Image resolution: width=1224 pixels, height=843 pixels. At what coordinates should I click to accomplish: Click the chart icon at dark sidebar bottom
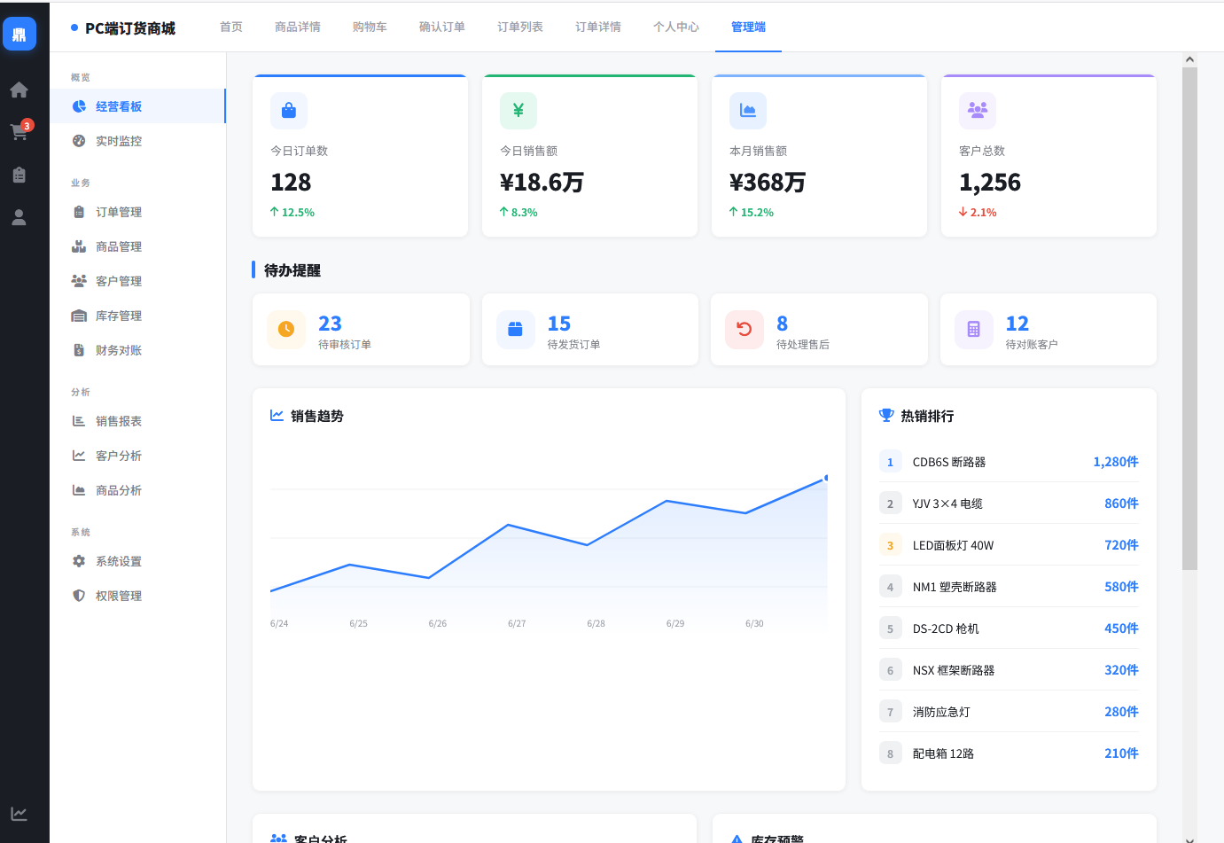coord(19,814)
